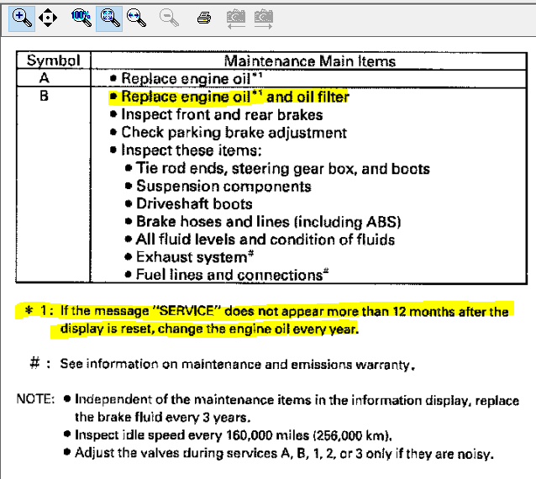
Task: Click the 'NOTE:' label
Action: [x=35, y=399]
